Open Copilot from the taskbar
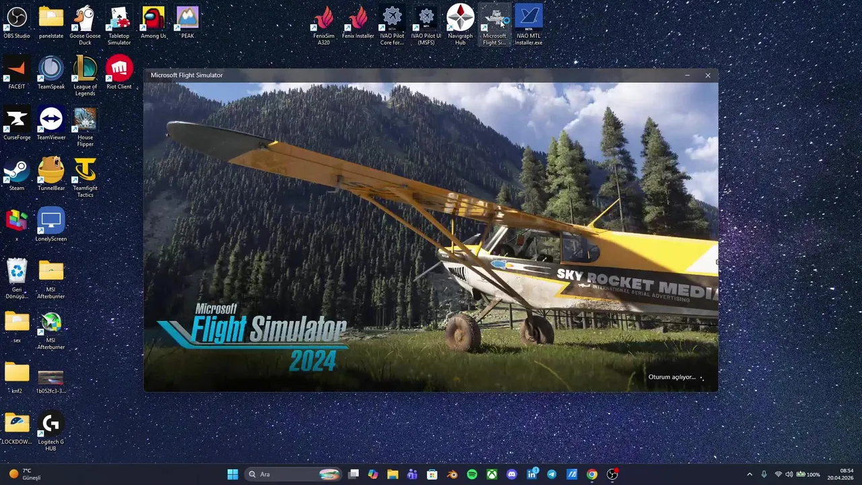862x485 pixels. pos(373,474)
